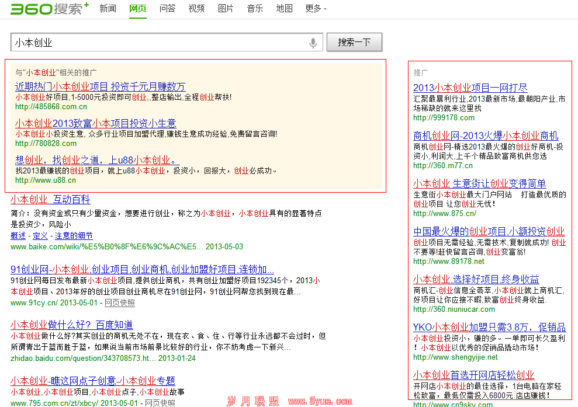This screenshot has width=578, height=407.
Task: Click the 概述 sublink under 互动百科
Action: coord(18,236)
